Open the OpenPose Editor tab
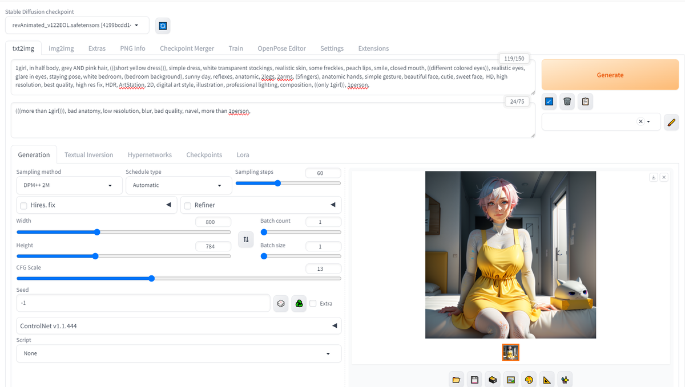 point(281,48)
